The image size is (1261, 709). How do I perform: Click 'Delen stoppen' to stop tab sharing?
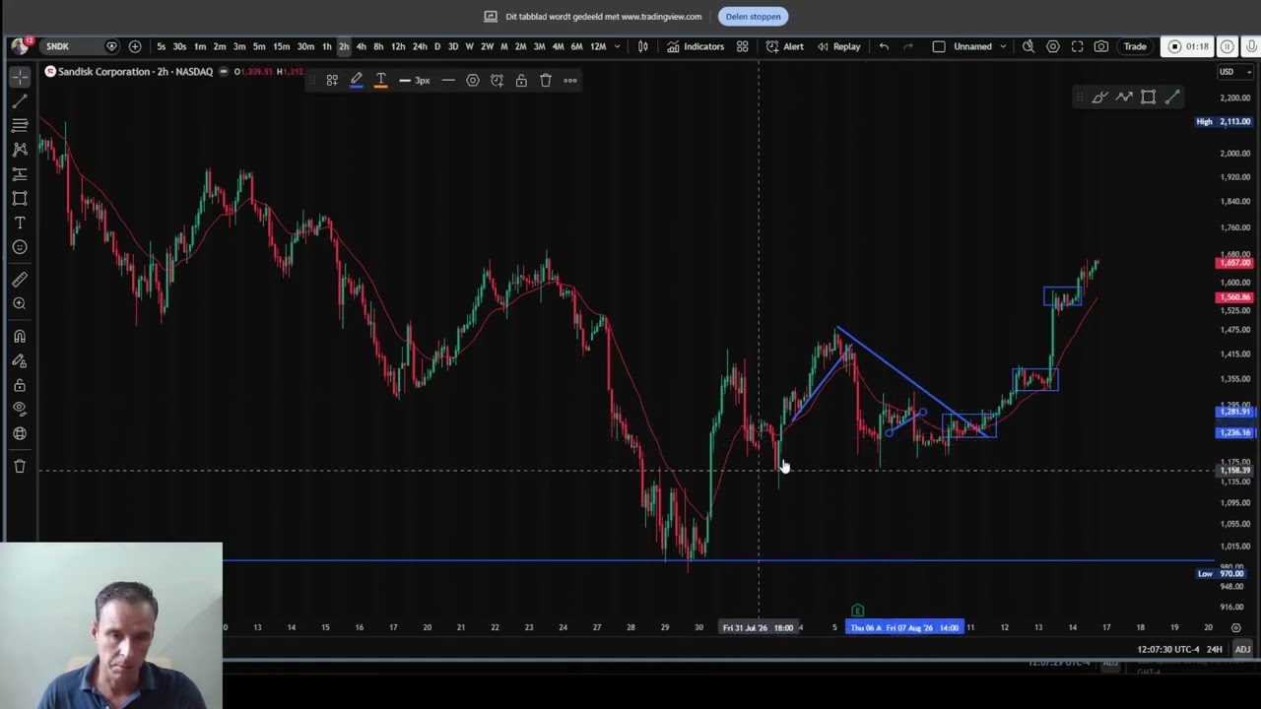click(754, 17)
